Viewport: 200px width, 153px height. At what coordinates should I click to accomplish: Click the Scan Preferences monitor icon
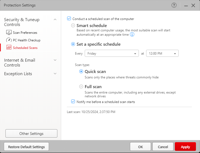9,33
